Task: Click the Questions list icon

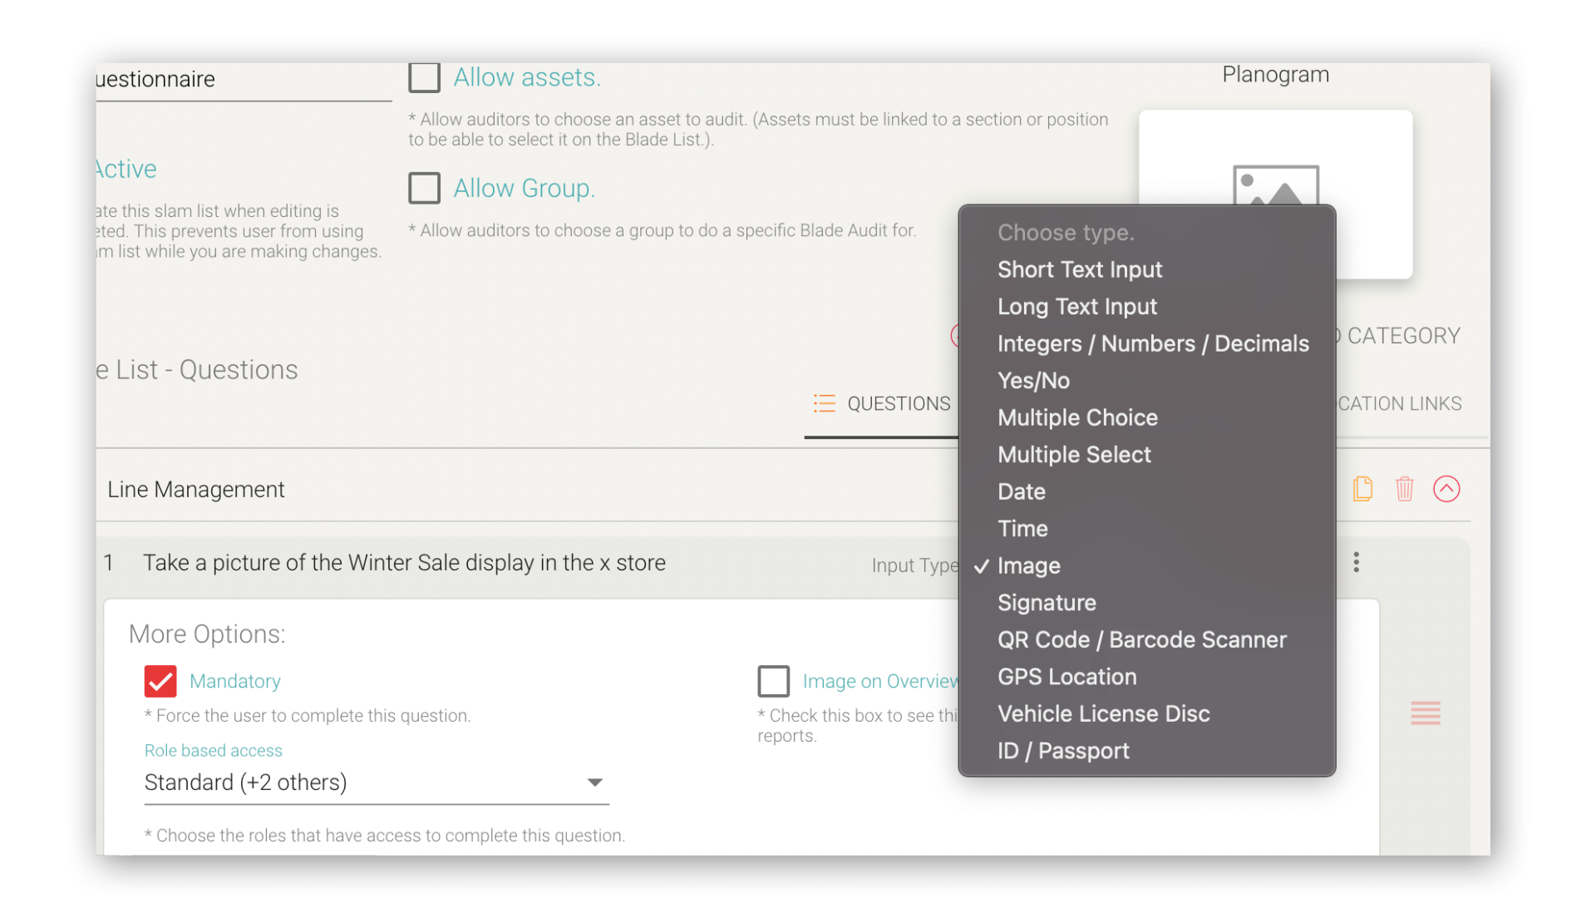Action: click(824, 404)
